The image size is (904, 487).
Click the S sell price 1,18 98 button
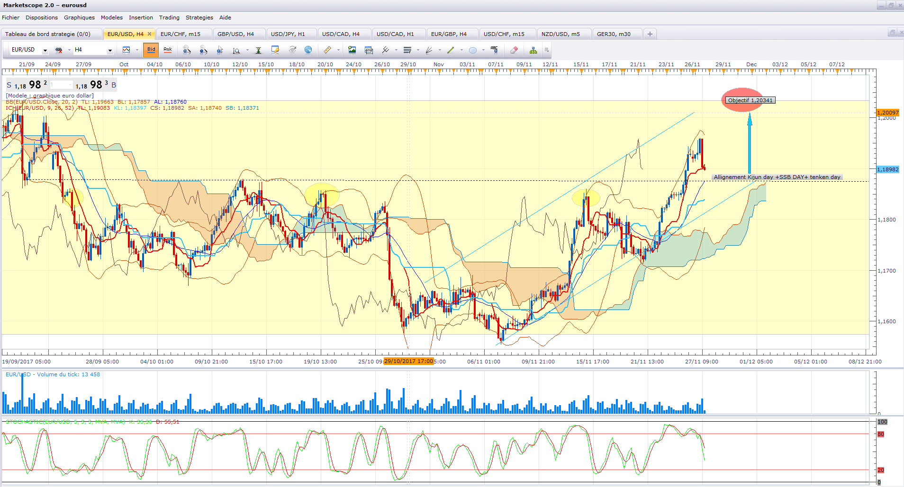point(27,85)
